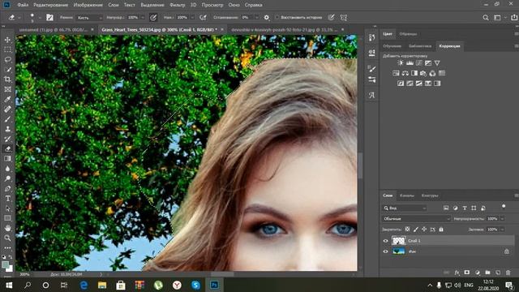Add Brightness/Contrast adjustment
The height and width of the screenshot is (292, 519).
click(x=401, y=63)
